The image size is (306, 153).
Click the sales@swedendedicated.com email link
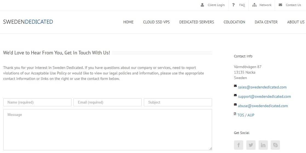coord(262,87)
